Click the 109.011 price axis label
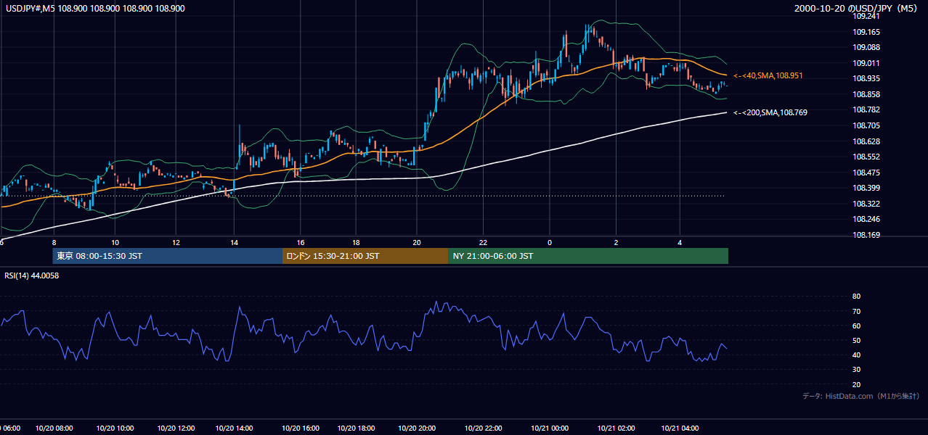The image size is (928, 435). point(866,63)
